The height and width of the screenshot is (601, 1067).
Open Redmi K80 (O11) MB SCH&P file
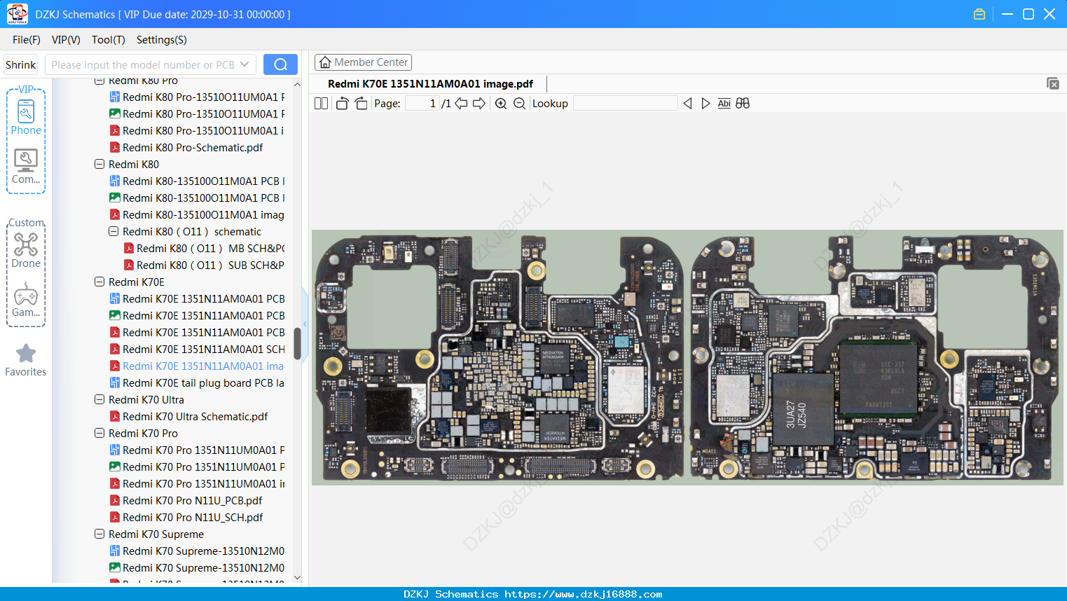[204, 249]
